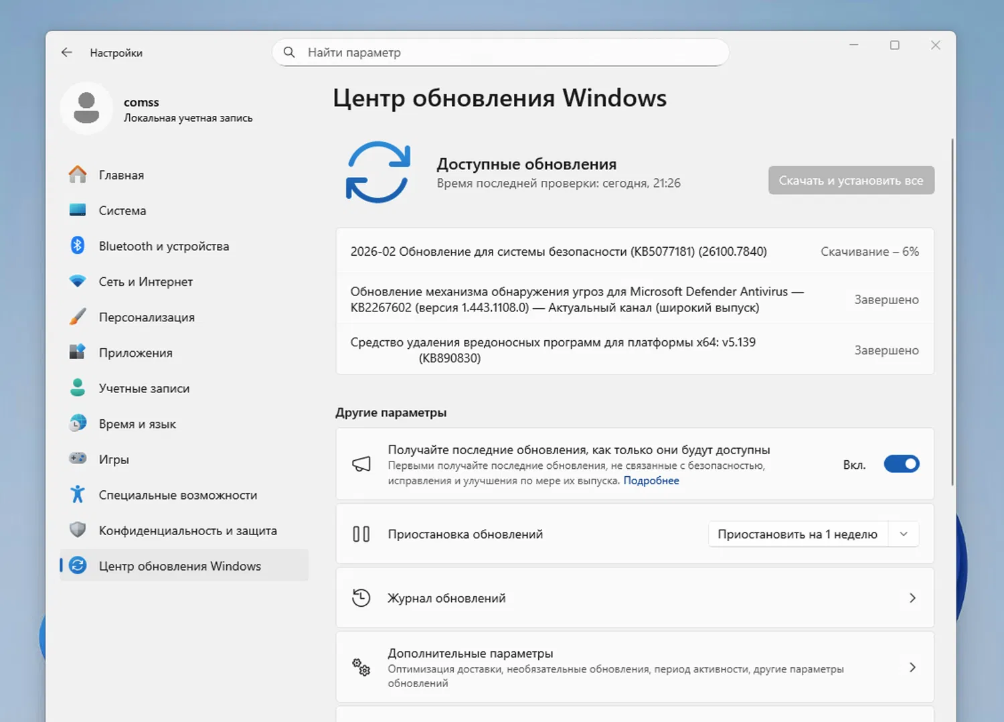Click Приостановить на 1 неделю button

pyautogui.click(x=797, y=534)
